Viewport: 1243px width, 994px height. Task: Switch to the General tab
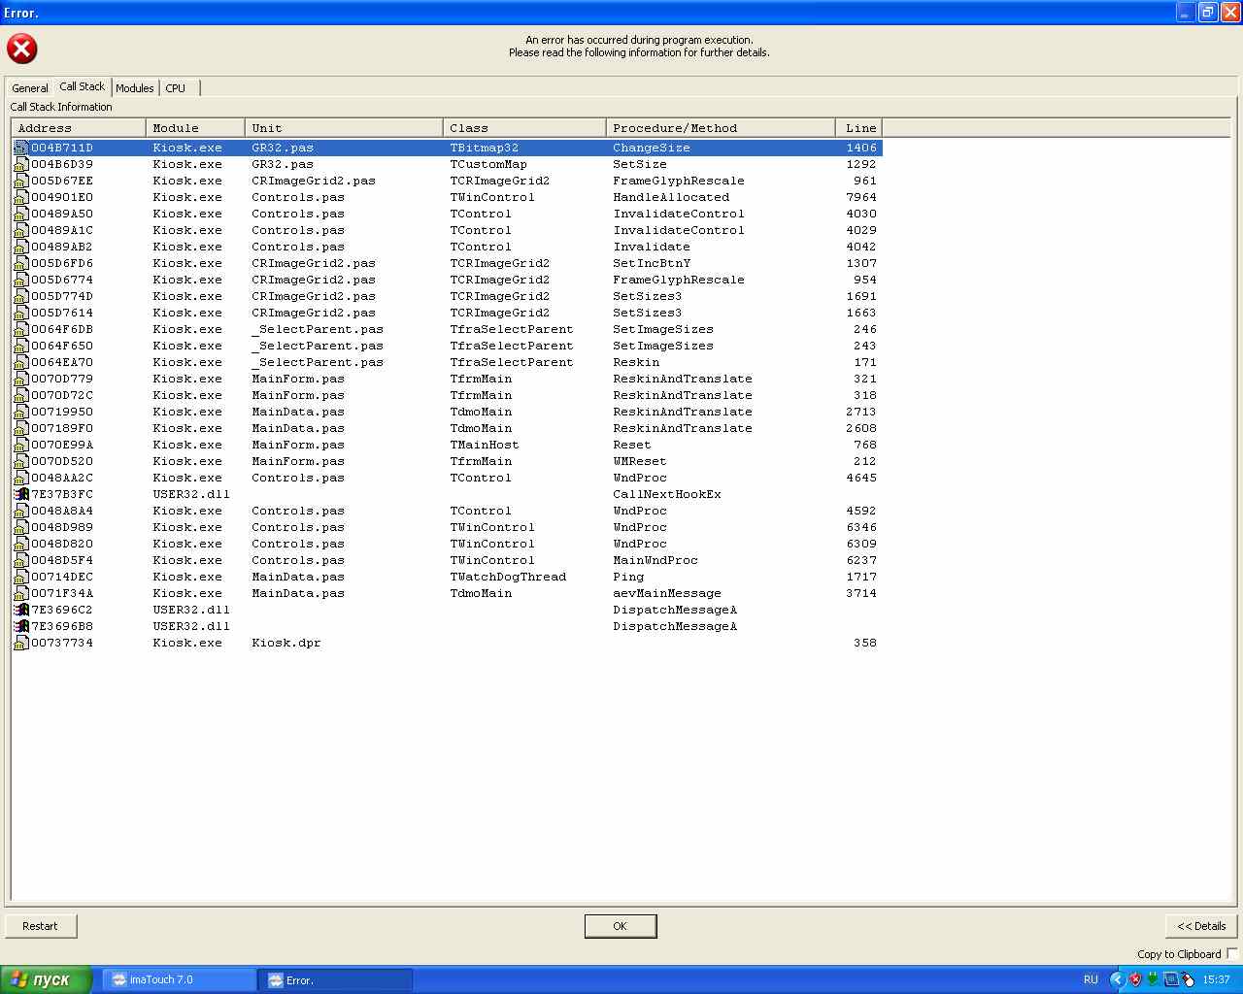(30, 88)
